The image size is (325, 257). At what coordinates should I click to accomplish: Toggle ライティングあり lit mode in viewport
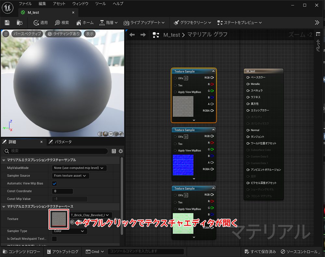63,34
